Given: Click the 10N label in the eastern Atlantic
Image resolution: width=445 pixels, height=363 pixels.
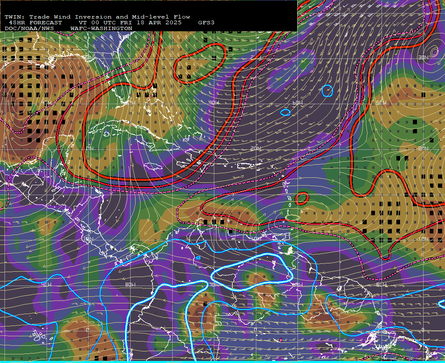Looking at the screenshot, I should (x=423, y=239).
